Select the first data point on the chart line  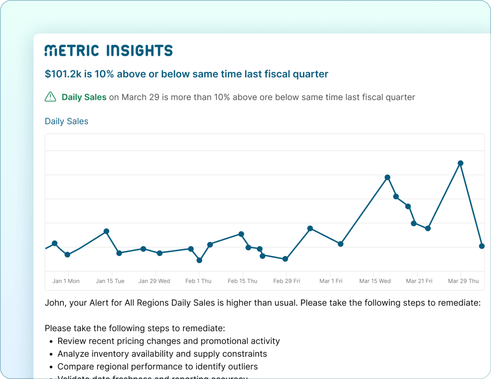(x=54, y=243)
